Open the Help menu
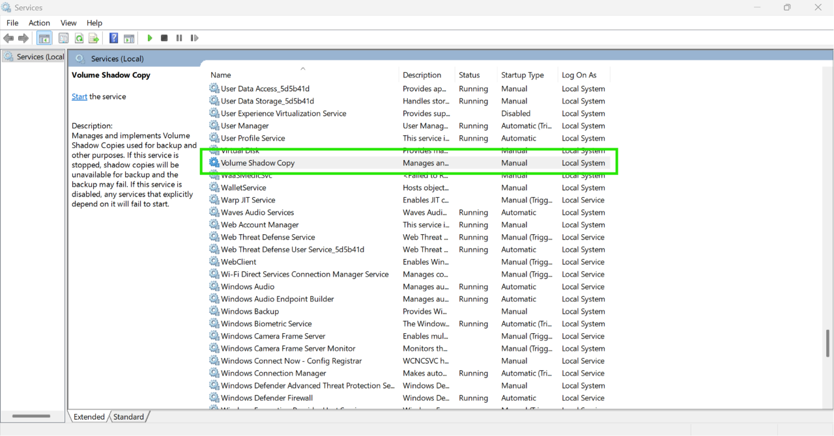 click(x=94, y=23)
